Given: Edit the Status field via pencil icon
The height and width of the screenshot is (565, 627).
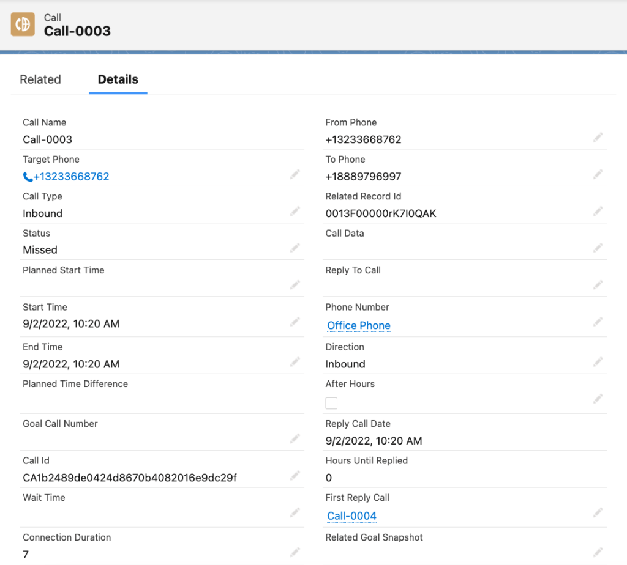Looking at the screenshot, I should (295, 248).
